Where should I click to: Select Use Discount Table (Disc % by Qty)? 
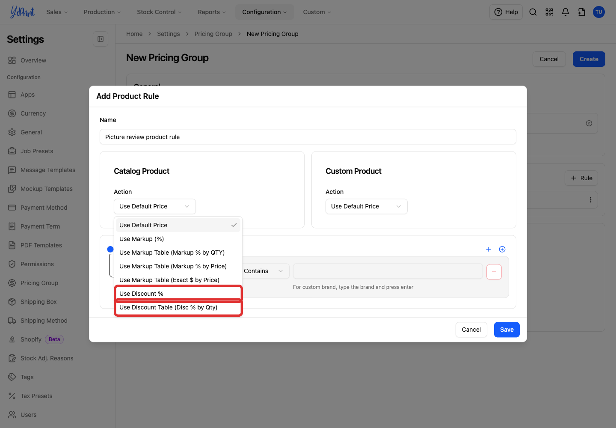pos(178,307)
